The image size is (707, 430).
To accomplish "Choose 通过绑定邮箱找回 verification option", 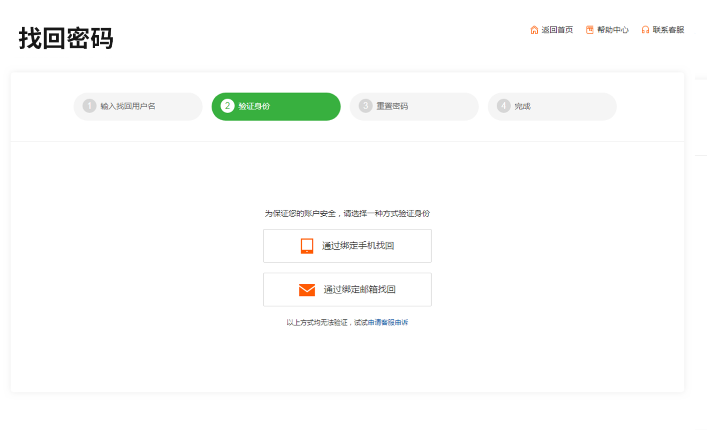I will [360, 290].
